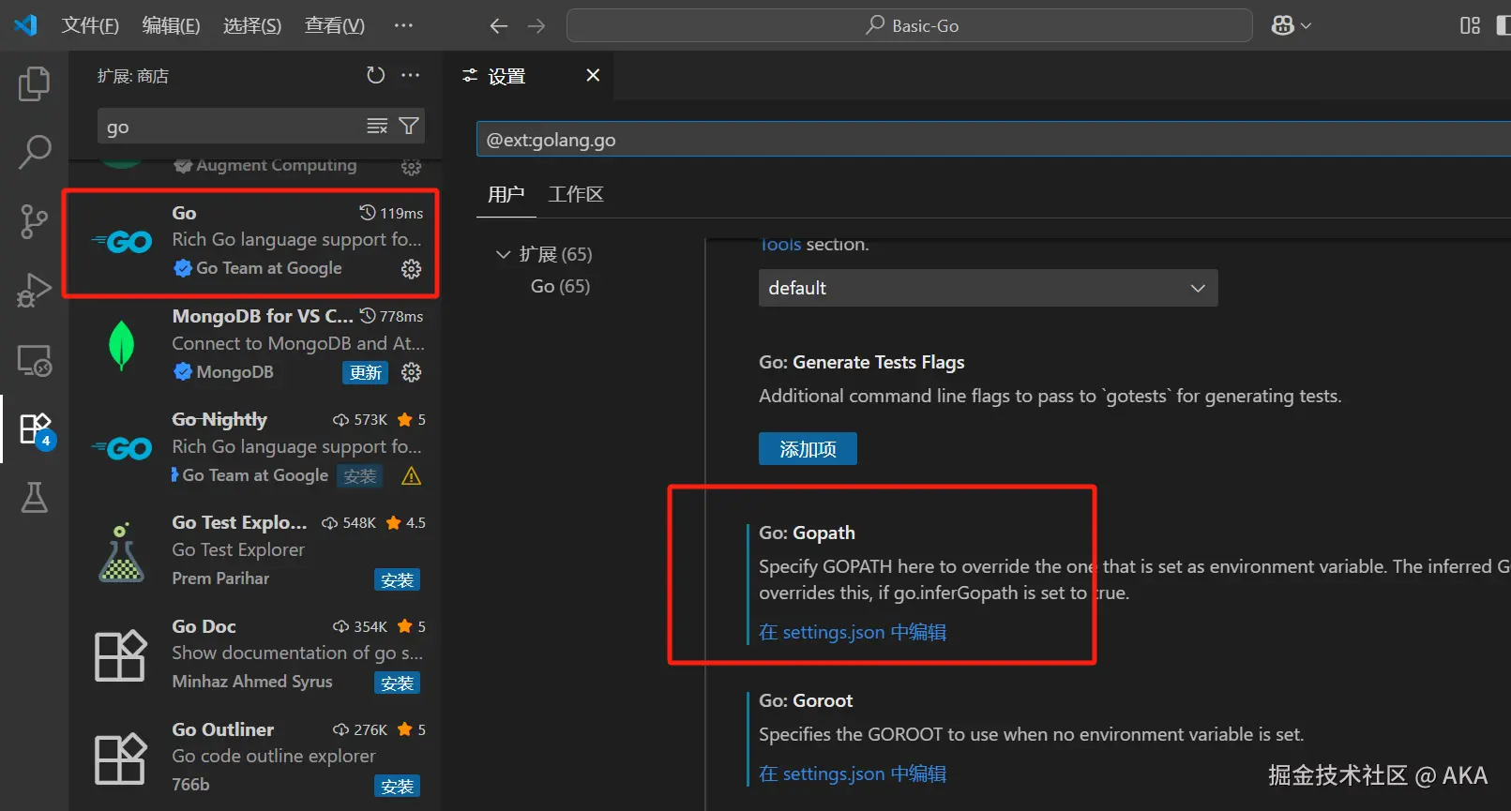Select Go (65) in settings tree

tap(560, 286)
